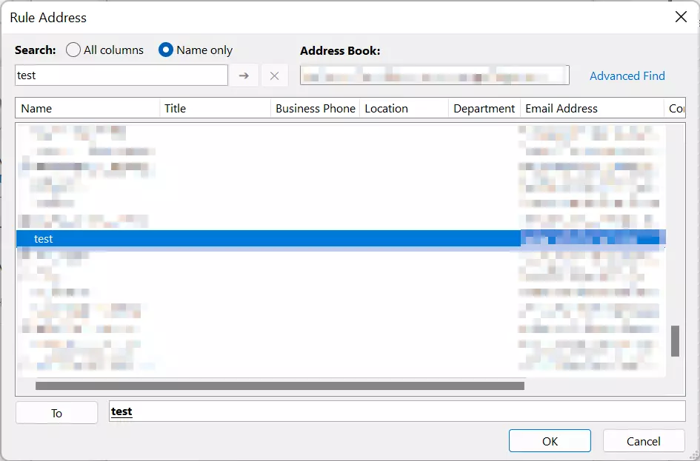This screenshot has height=461, width=700.
Task: Confirm with the OK button
Action: tap(550, 441)
